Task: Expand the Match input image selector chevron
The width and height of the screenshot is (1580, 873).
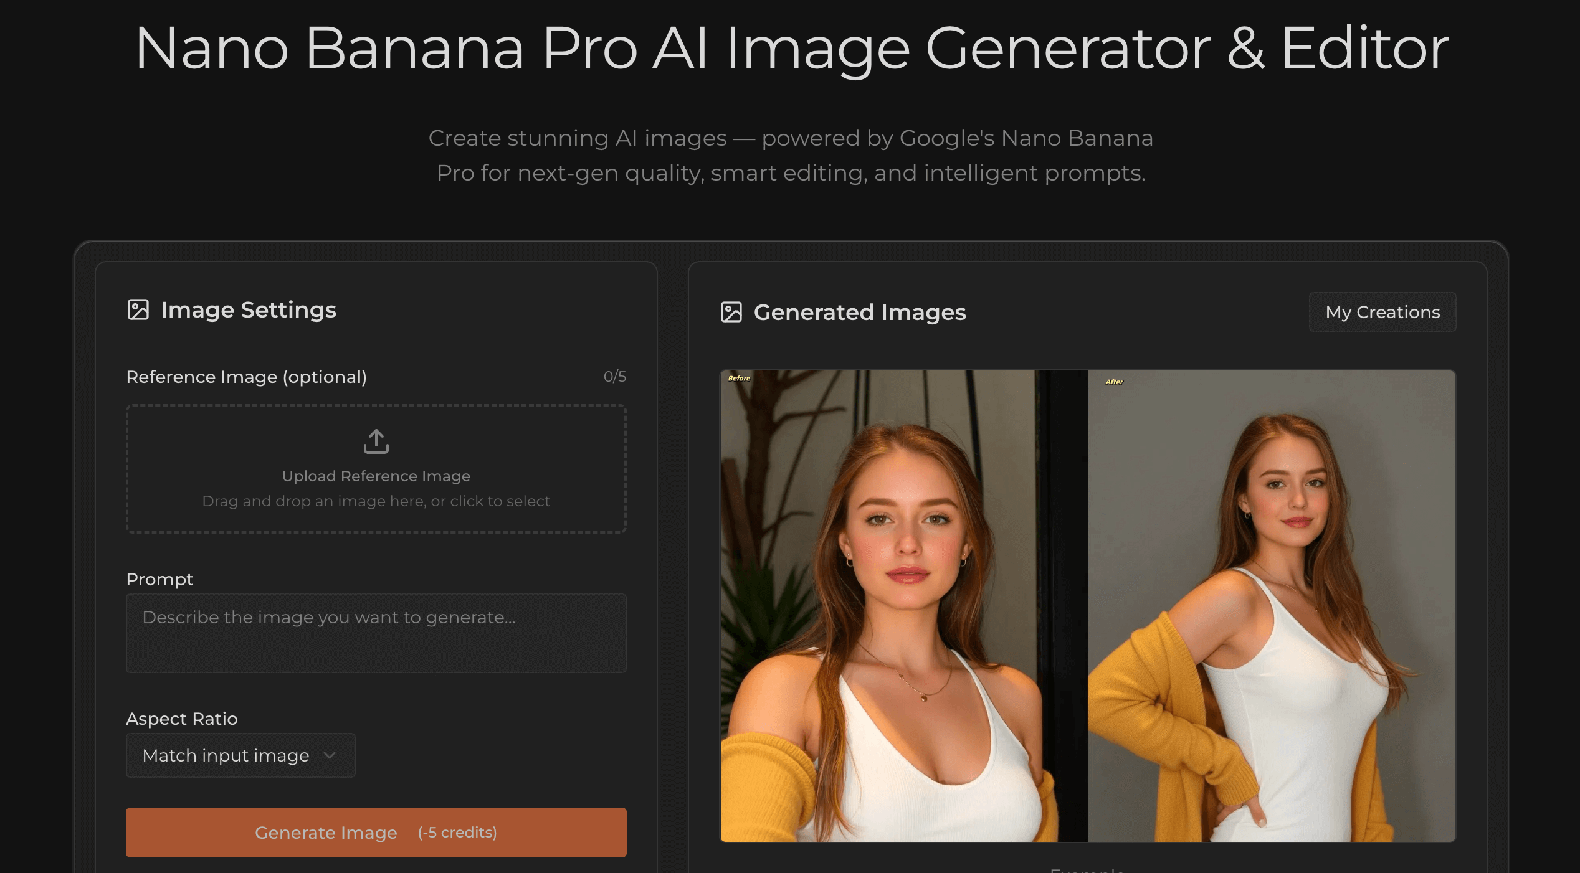Action: click(x=331, y=755)
